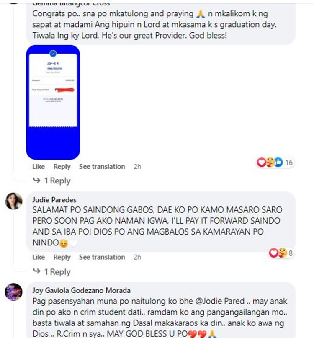Open Judie Paredes profile picture
Viewport: 314px width, 338px height.
pos(13,201)
